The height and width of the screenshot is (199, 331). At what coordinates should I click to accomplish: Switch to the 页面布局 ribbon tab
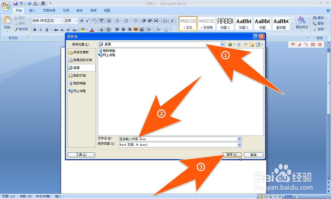pos(49,10)
